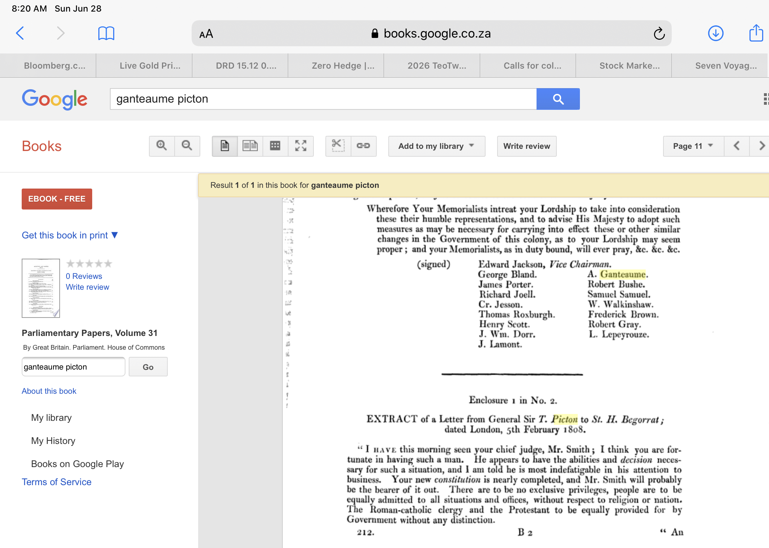Switch to Live Gold Pri... tab
769x548 pixels.
tap(150, 66)
